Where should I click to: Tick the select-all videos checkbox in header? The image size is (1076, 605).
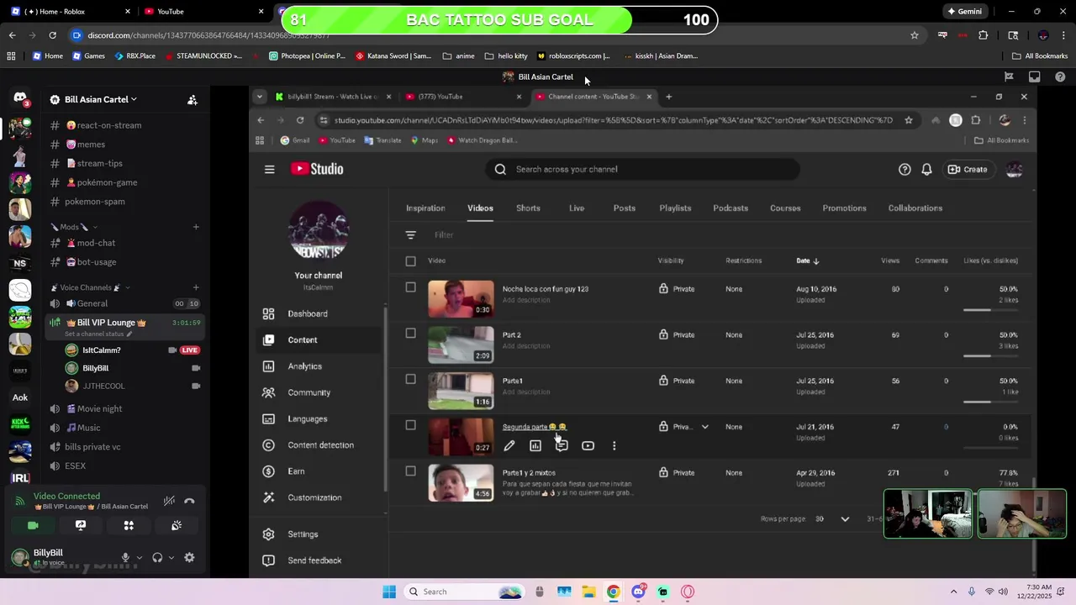coord(410,261)
